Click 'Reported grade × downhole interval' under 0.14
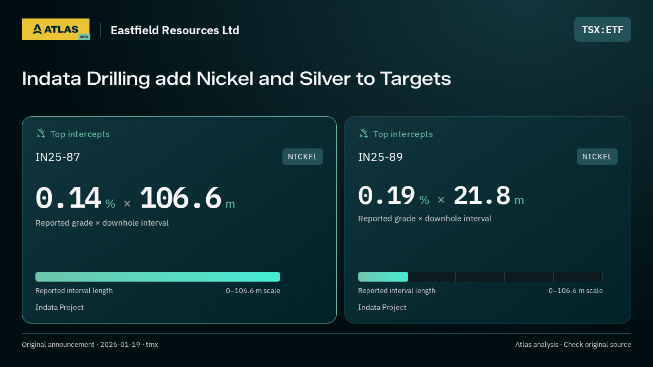The width and height of the screenshot is (653, 367). click(102, 223)
